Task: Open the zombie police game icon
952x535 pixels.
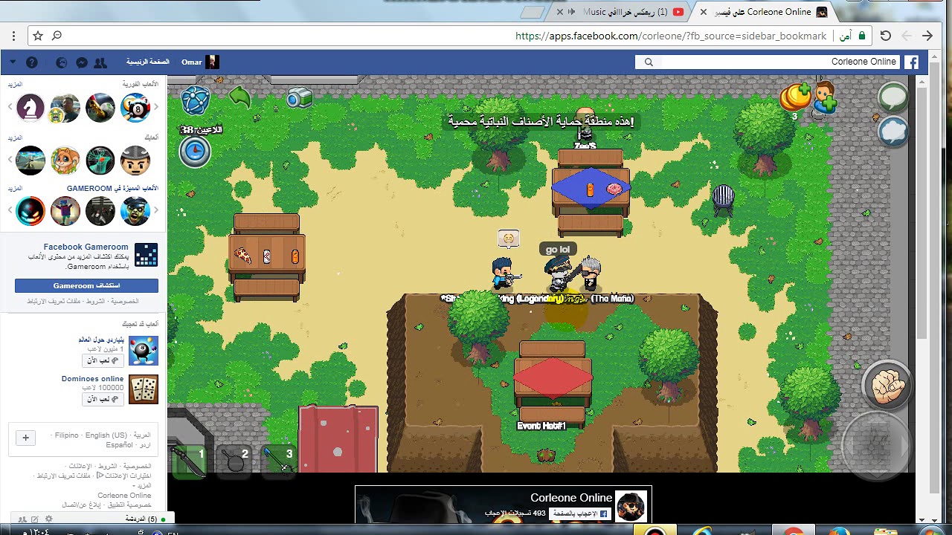Action: [x=135, y=211]
